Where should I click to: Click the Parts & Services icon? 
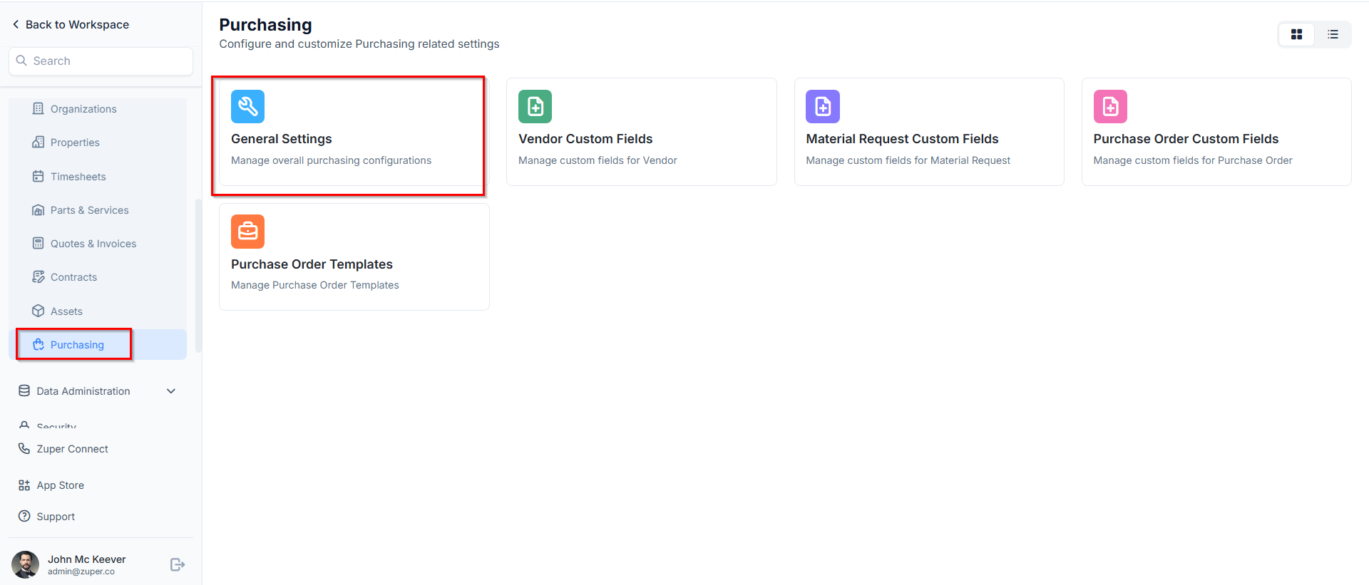[39, 210]
